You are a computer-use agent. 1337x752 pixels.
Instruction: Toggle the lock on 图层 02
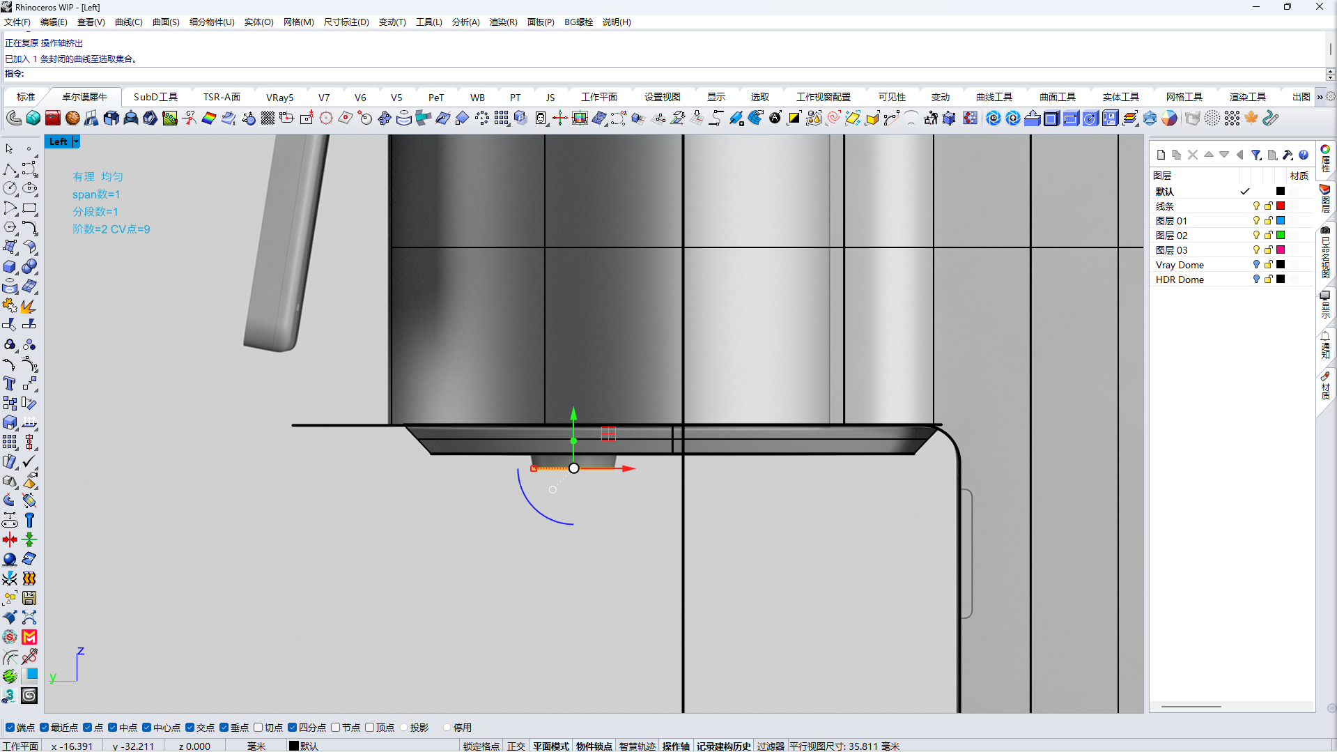(x=1269, y=236)
